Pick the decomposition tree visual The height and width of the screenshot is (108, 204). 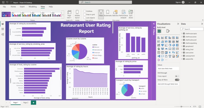point(159,56)
